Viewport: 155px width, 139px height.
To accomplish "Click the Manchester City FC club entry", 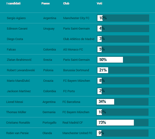I will click(x=76, y=18).
